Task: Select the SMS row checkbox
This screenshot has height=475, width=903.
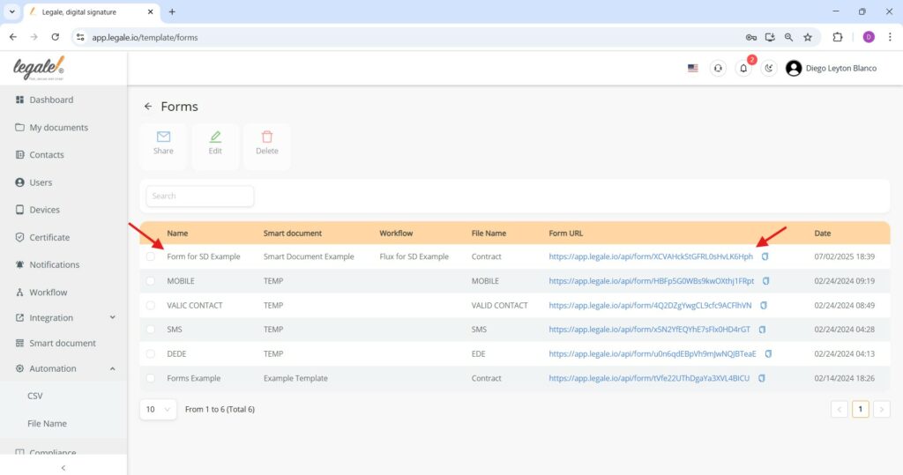Action: click(150, 330)
